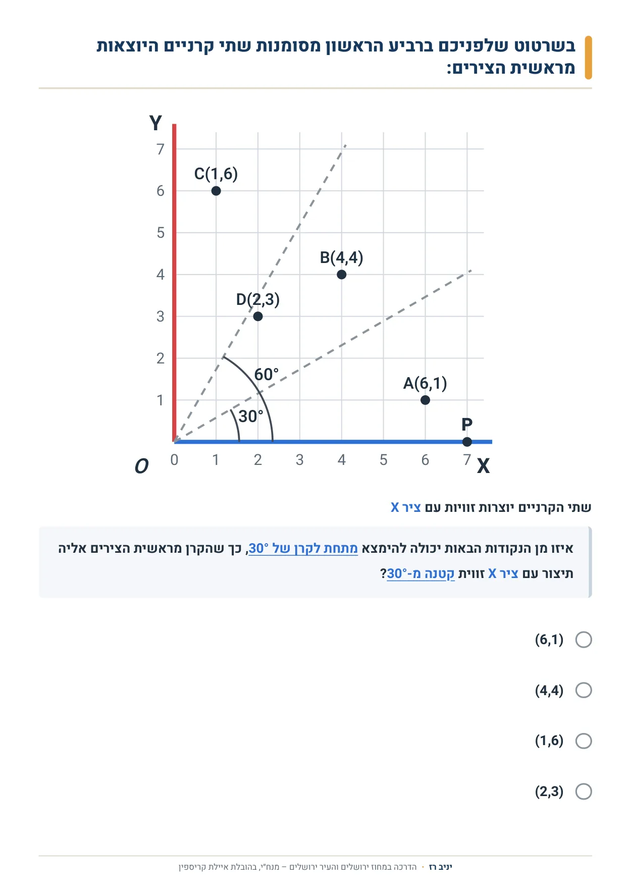631x893 pixels.
Task: Open the underlined 'מתחת לקרן של 30°' link
Action: (x=303, y=548)
